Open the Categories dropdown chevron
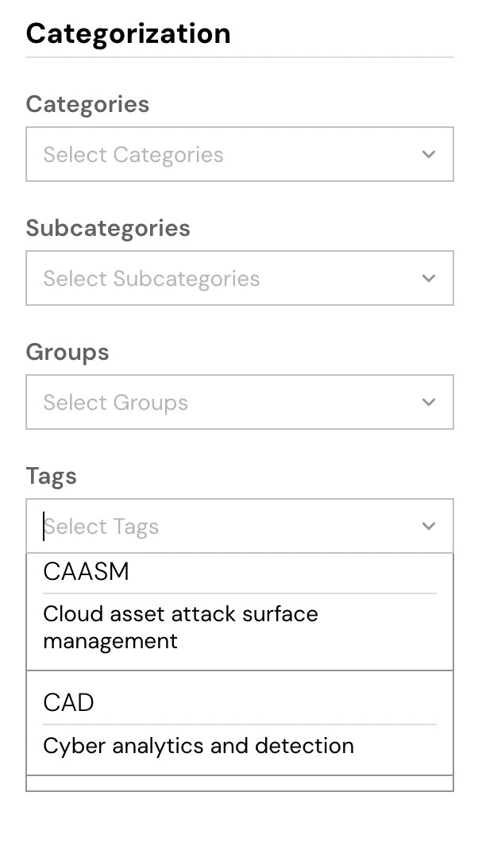Image resolution: width=478 pixels, height=850 pixels. coord(429,154)
